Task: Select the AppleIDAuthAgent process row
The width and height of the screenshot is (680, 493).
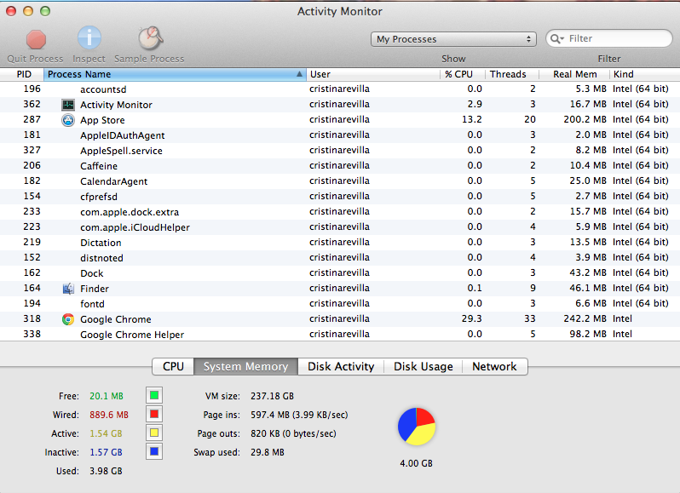Action: [x=340, y=135]
